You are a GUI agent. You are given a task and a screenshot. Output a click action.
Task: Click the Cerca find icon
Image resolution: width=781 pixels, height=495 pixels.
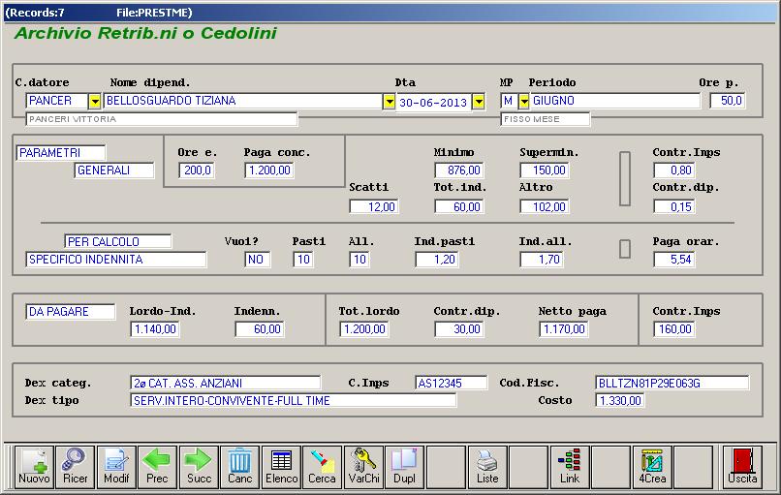[322, 467]
